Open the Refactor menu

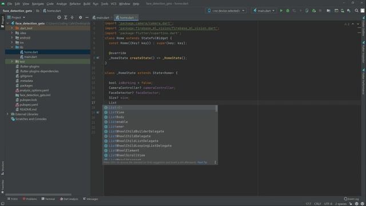(75, 4)
